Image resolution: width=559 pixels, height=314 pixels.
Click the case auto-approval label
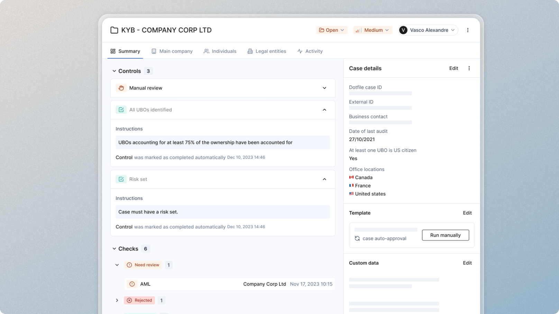(384, 238)
